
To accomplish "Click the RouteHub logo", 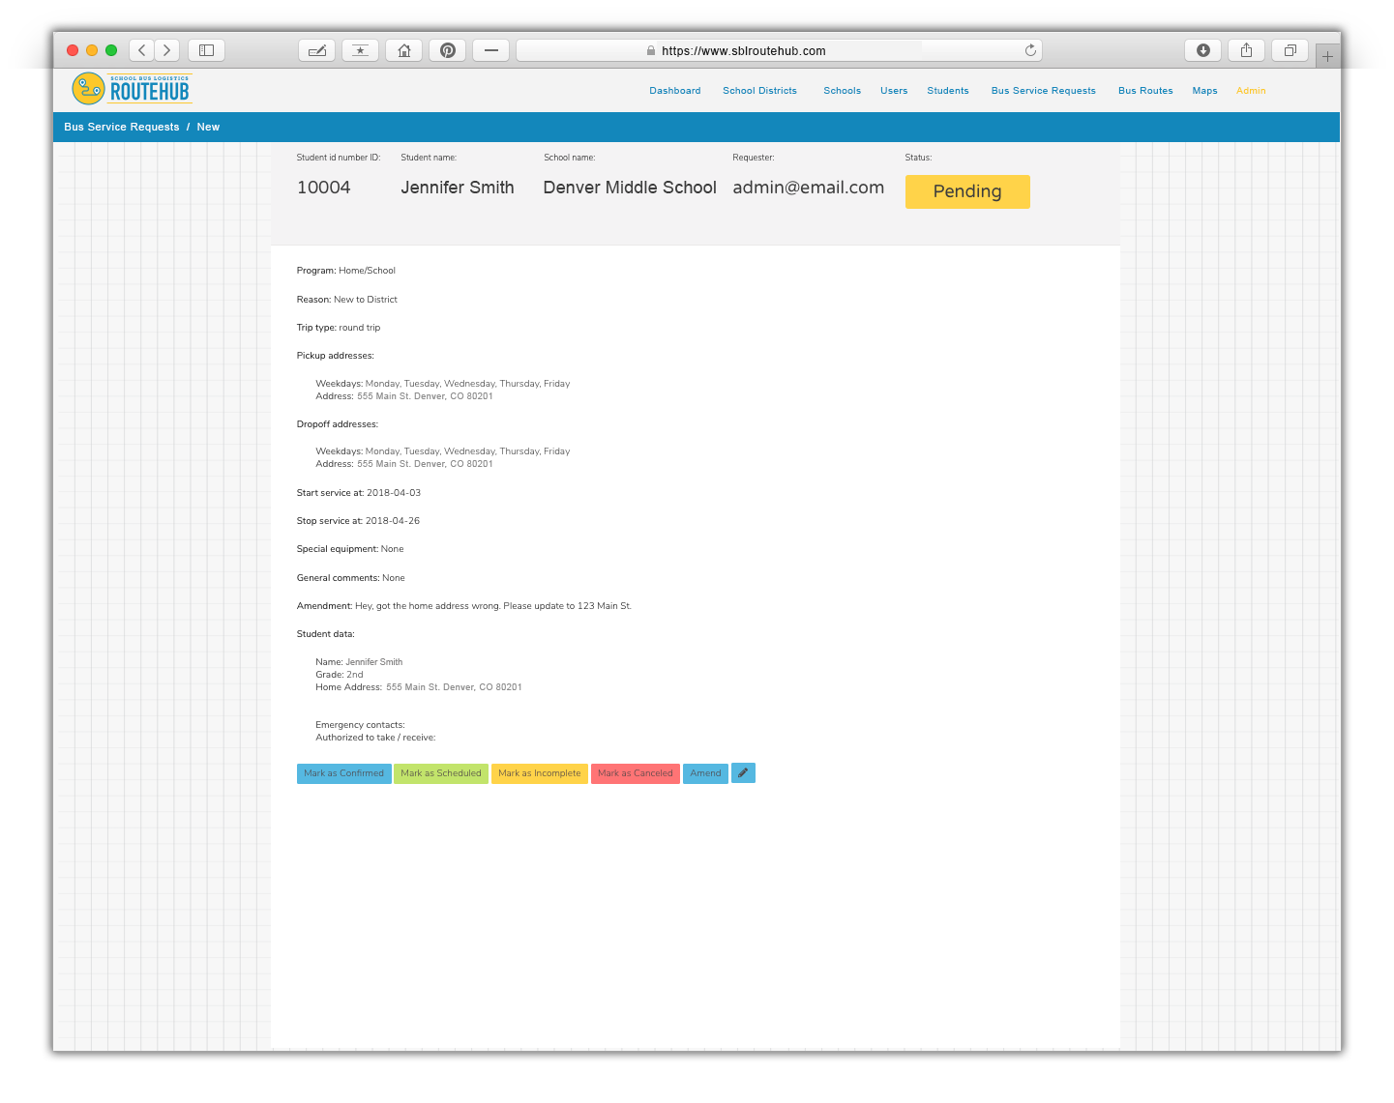I will pos(130,88).
